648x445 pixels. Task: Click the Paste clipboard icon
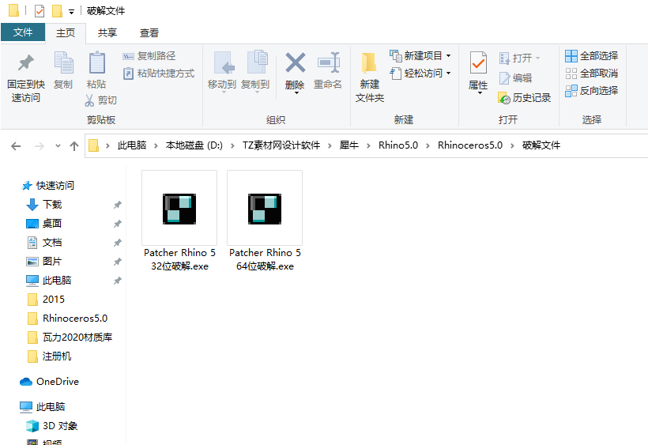pos(96,62)
